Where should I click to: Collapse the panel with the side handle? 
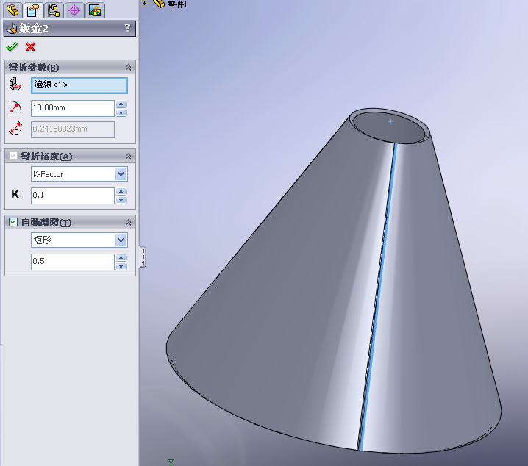tap(143, 257)
